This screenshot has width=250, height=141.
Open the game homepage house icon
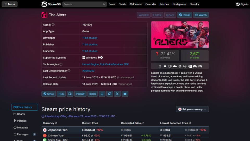pyautogui.click(x=102, y=94)
